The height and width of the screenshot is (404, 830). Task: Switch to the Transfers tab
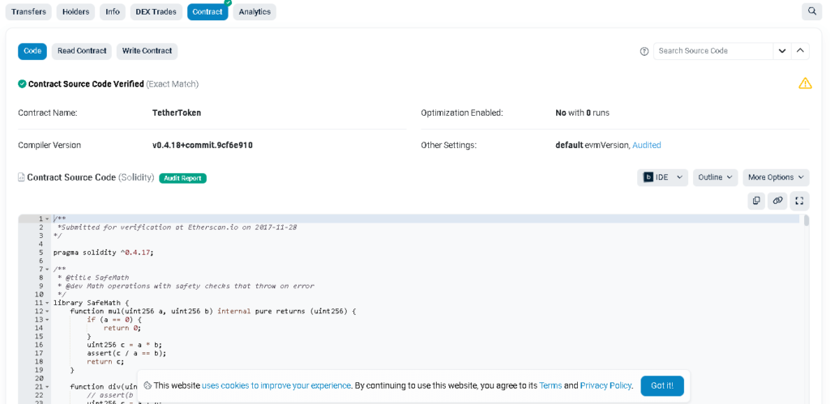click(x=28, y=11)
